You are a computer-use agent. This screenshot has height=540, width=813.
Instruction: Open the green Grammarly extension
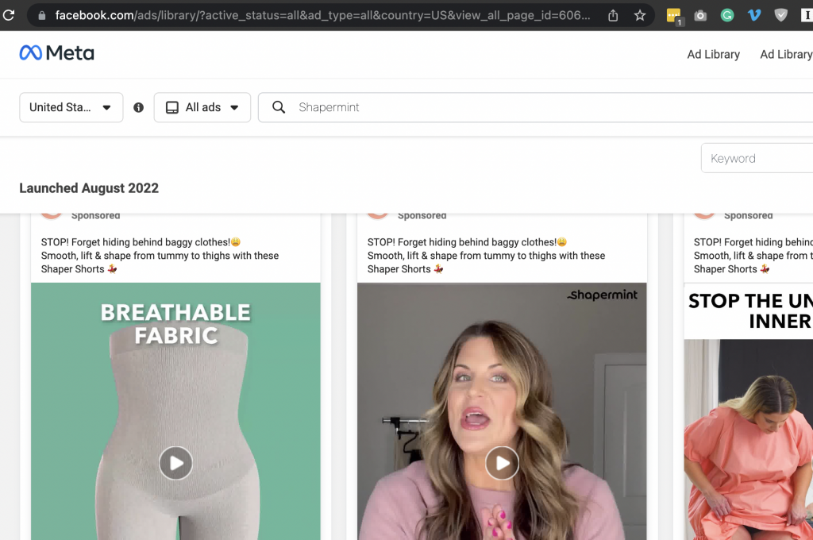click(727, 16)
